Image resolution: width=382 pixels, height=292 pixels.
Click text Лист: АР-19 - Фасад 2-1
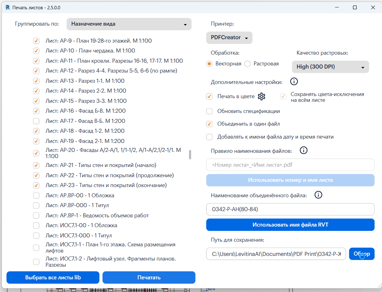pyautogui.click(x=85, y=141)
